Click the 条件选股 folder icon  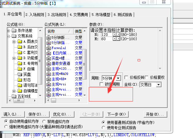coord(14,30)
